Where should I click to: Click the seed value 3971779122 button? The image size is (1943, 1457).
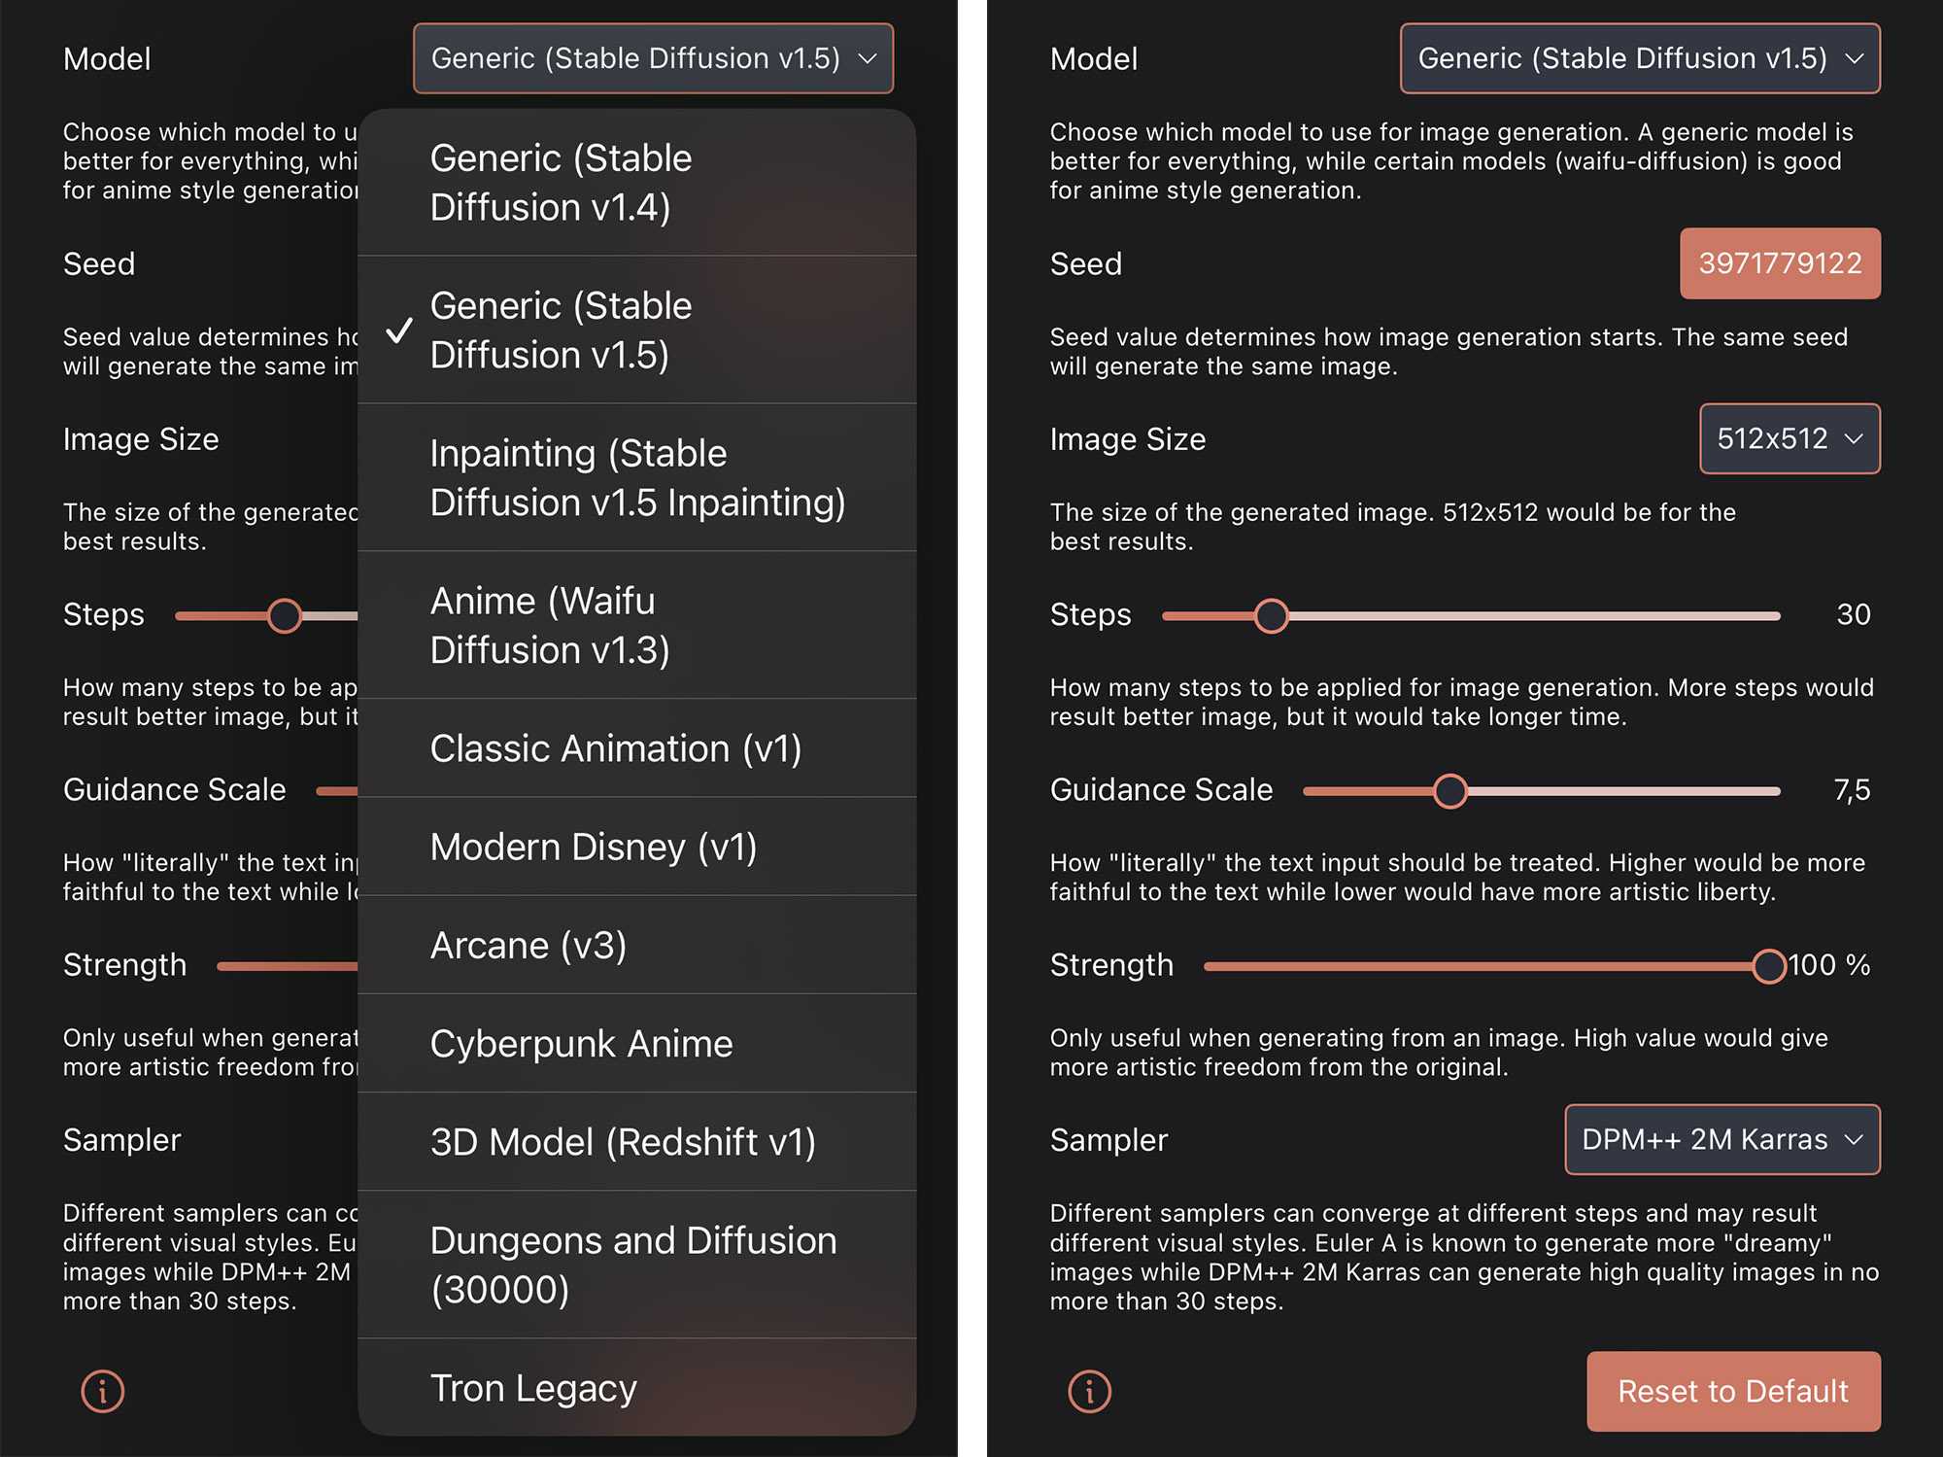[1780, 263]
